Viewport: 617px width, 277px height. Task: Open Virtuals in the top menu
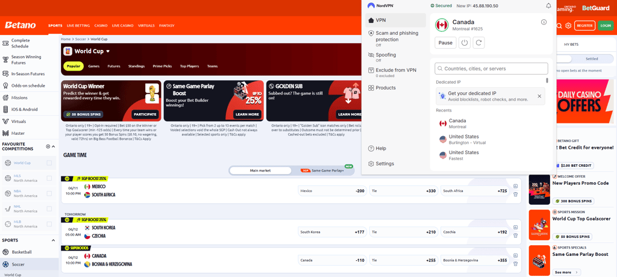point(146,25)
